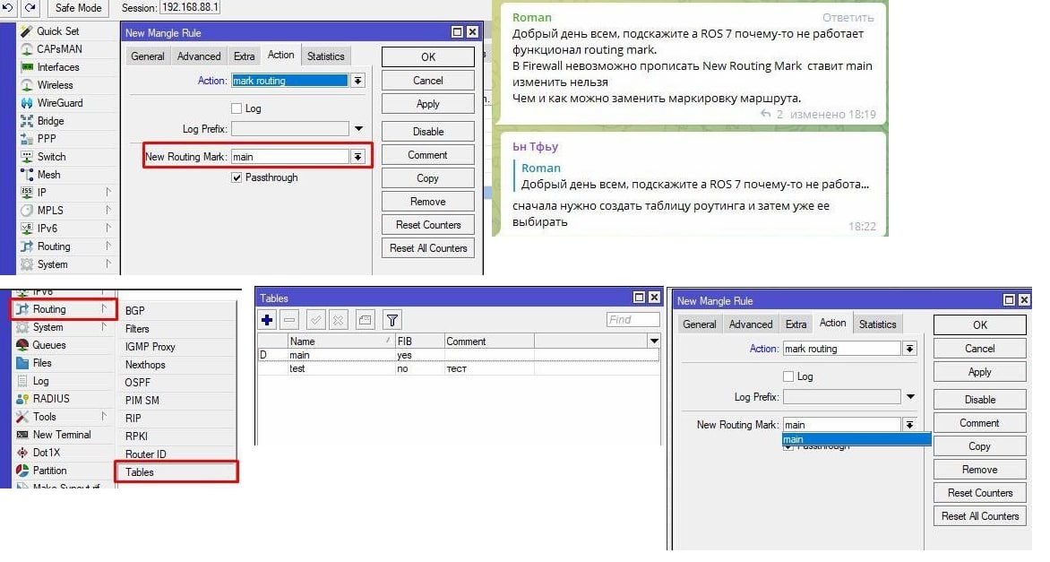The height and width of the screenshot is (562, 1050).
Task: Click the undo arrow icon beside Safe Mode
Action: coord(8,7)
